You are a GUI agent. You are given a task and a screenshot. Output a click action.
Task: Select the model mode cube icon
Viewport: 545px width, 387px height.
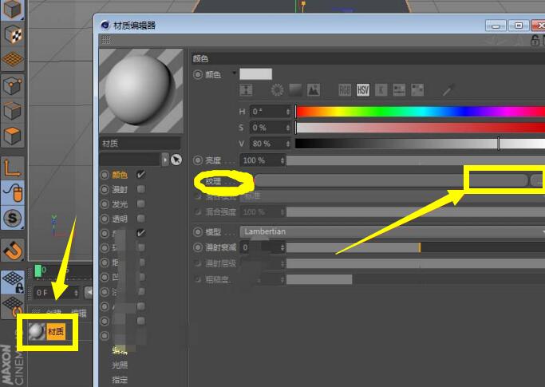click(13, 9)
